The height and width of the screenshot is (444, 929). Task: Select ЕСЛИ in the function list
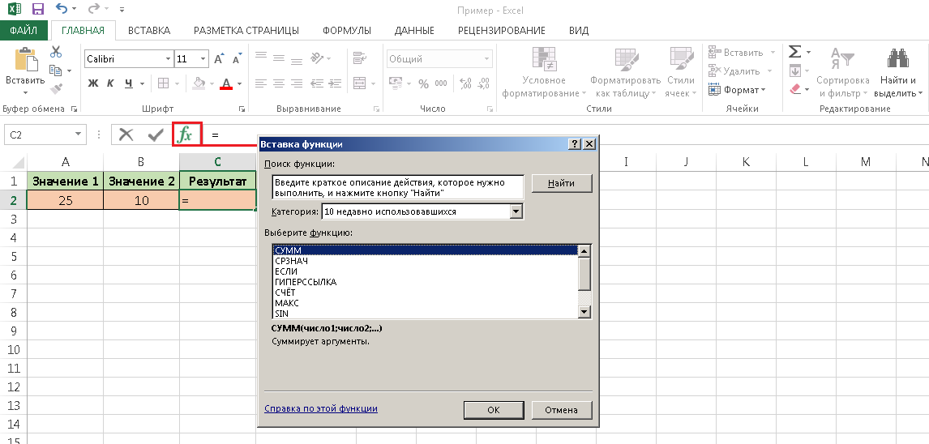(x=424, y=271)
